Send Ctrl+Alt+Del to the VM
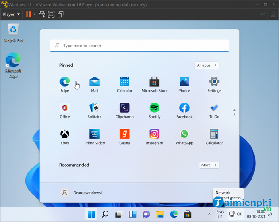The width and height of the screenshot is (279, 222). pos(42,14)
